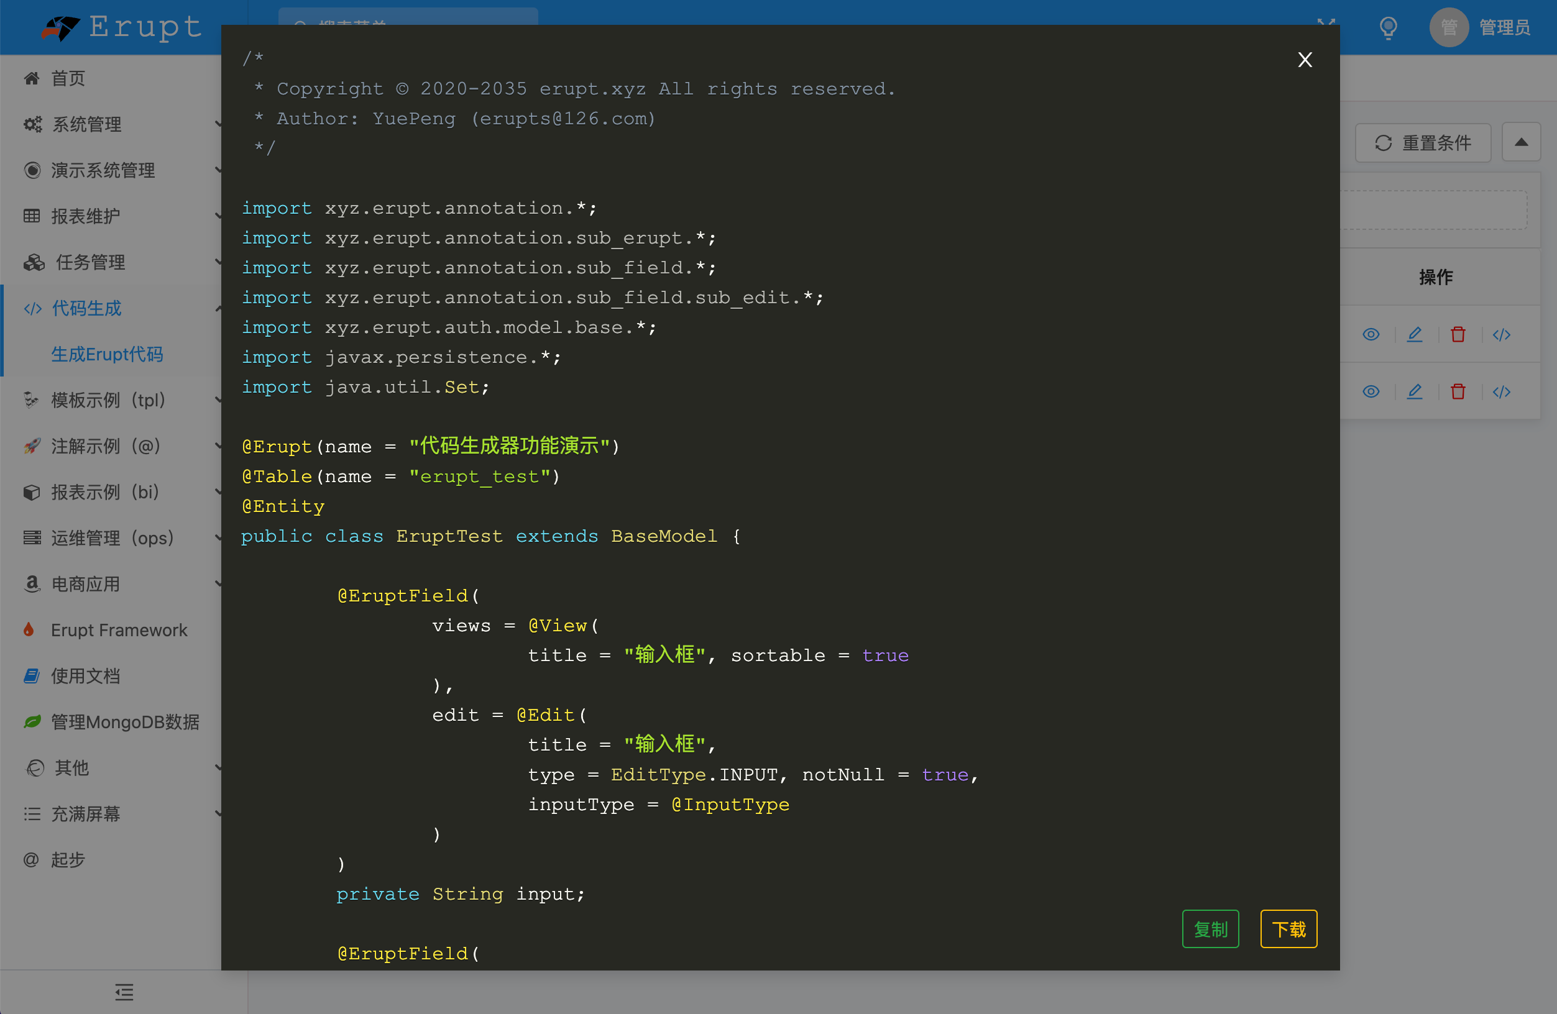The image size is (1557, 1014).
Task: Click the 下载 download button
Action: [x=1288, y=929]
